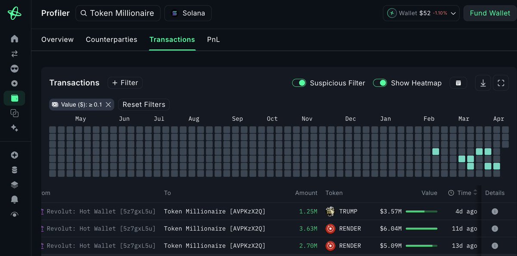Open the swap arrows icon in sidebar

pyautogui.click(x=15, y=54)
